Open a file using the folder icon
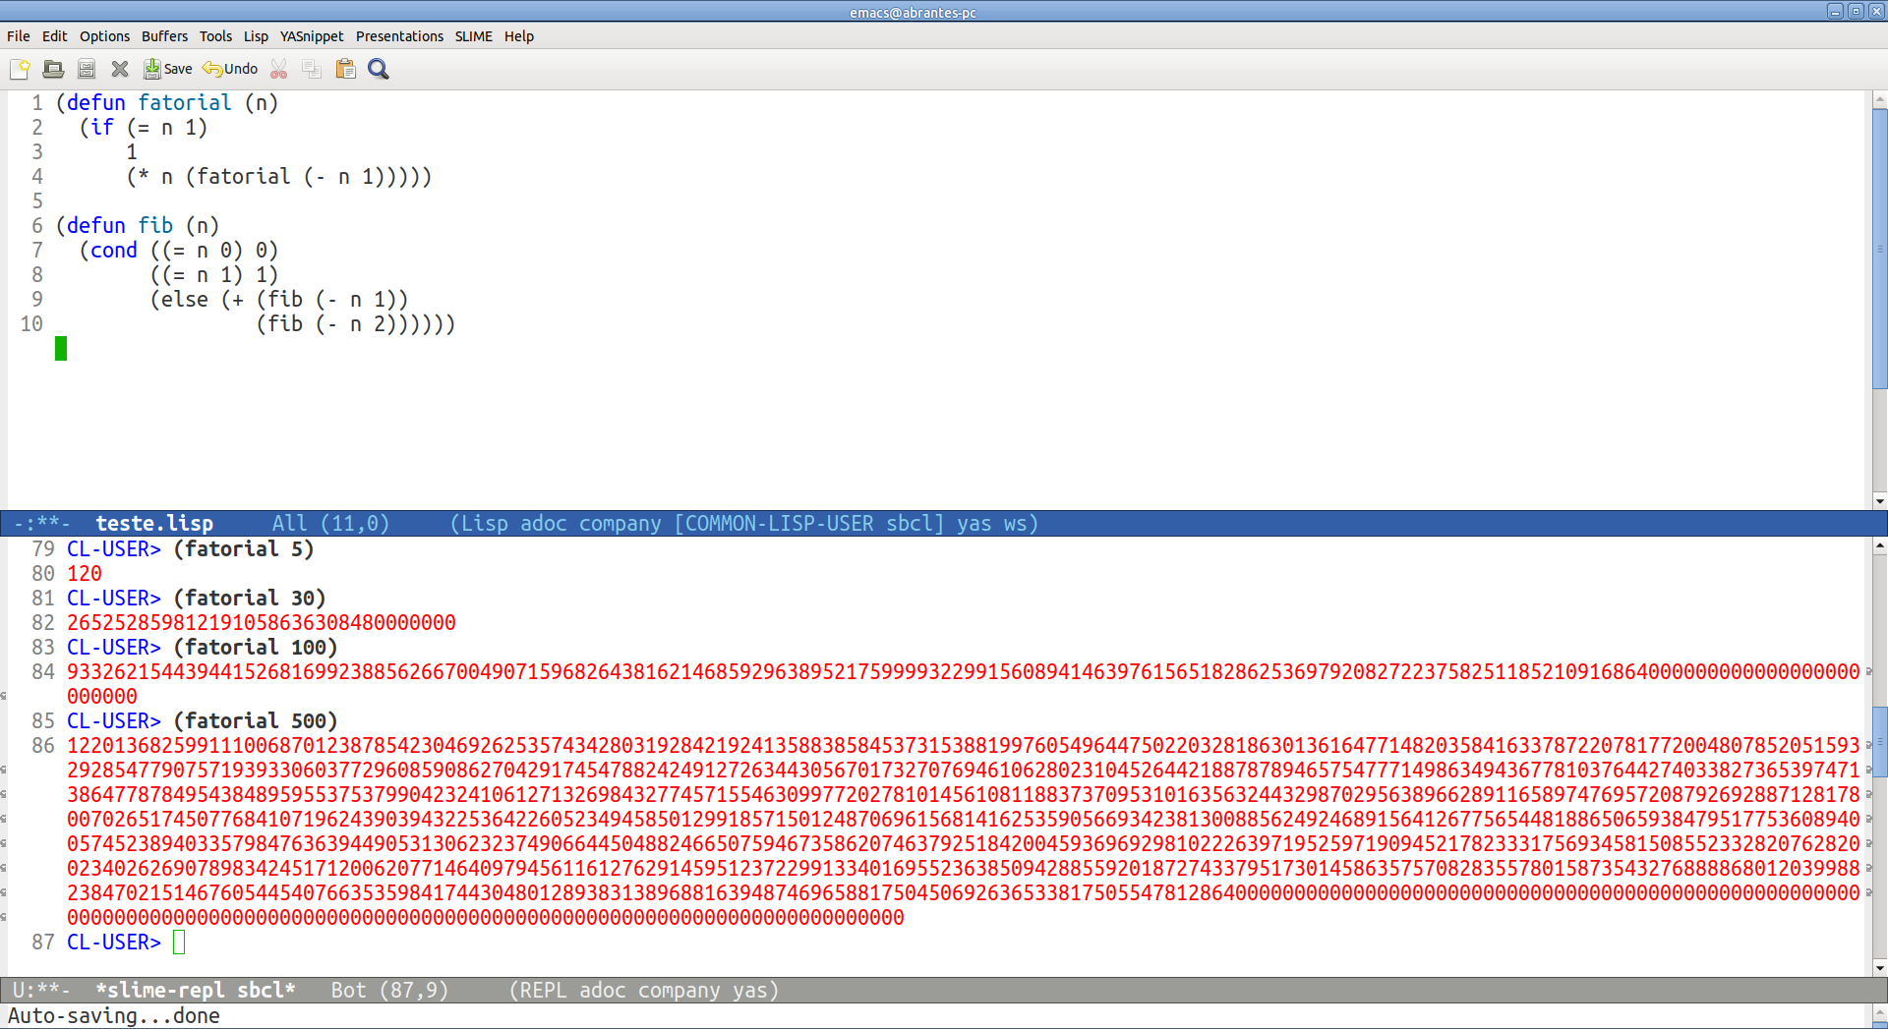This screenshot has height=1029, width=1888. [x=53, y=69]
